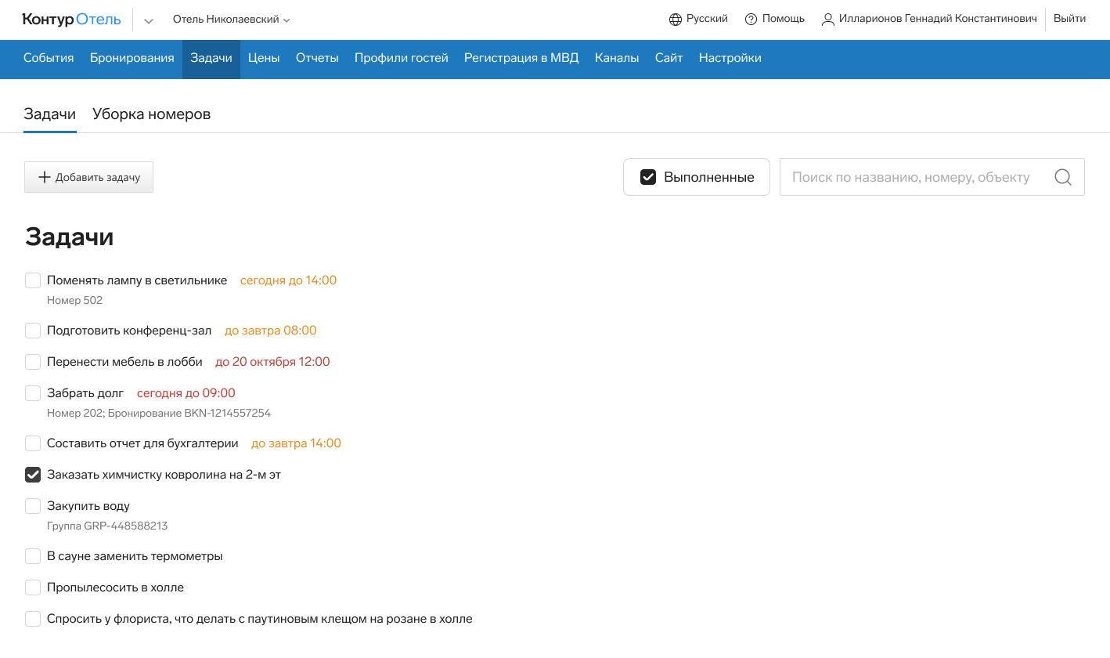Screen dimensions: 1110x658
Task: Click Номер 202; Бронирование BKN-1214557254 subtitle
Action: [159, 414]
